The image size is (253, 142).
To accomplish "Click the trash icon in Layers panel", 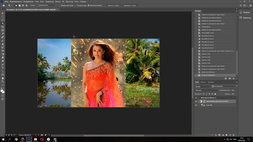I will point(234,135).
